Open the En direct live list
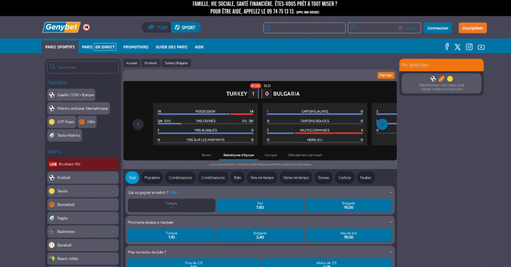Screen dimensions: 511x267 click(x=83, y=164)
